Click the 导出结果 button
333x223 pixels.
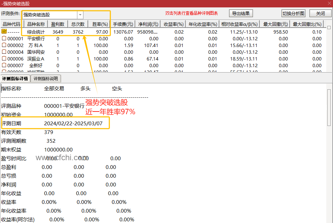(241, 13)
